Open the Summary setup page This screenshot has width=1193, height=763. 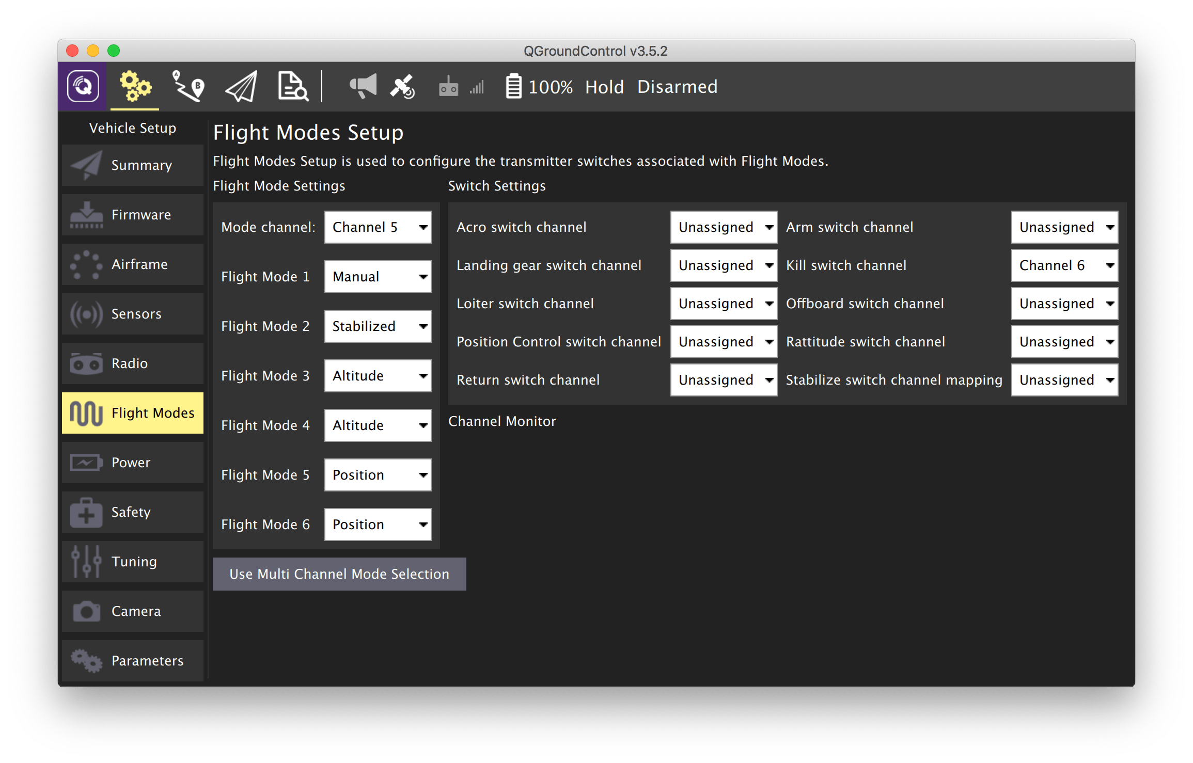133,165
